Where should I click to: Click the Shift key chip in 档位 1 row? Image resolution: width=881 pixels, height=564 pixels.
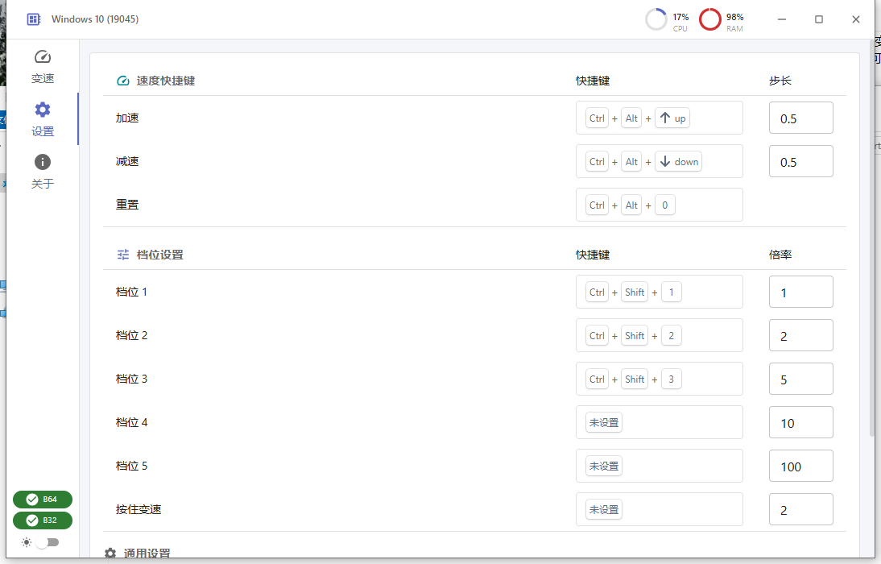coord(635,292)
